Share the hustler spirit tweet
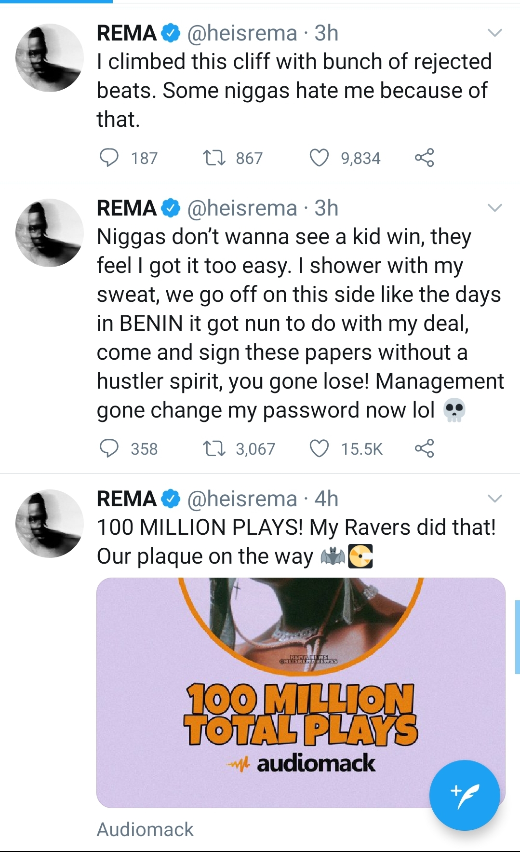 (424, 448)
